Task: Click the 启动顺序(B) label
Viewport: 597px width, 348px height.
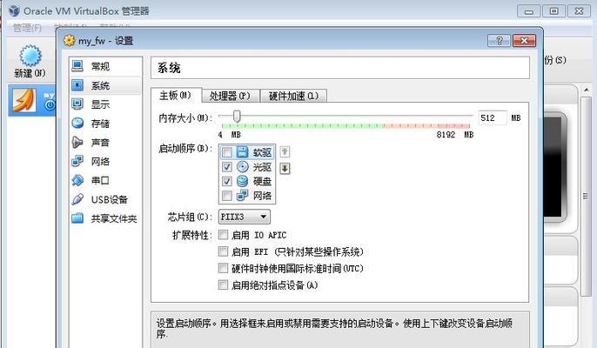Action: pyautogui.click(x=185, y=148)
